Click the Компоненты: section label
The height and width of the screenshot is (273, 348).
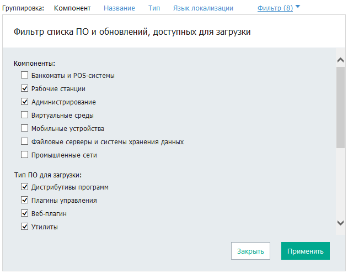tap(34, 64)
